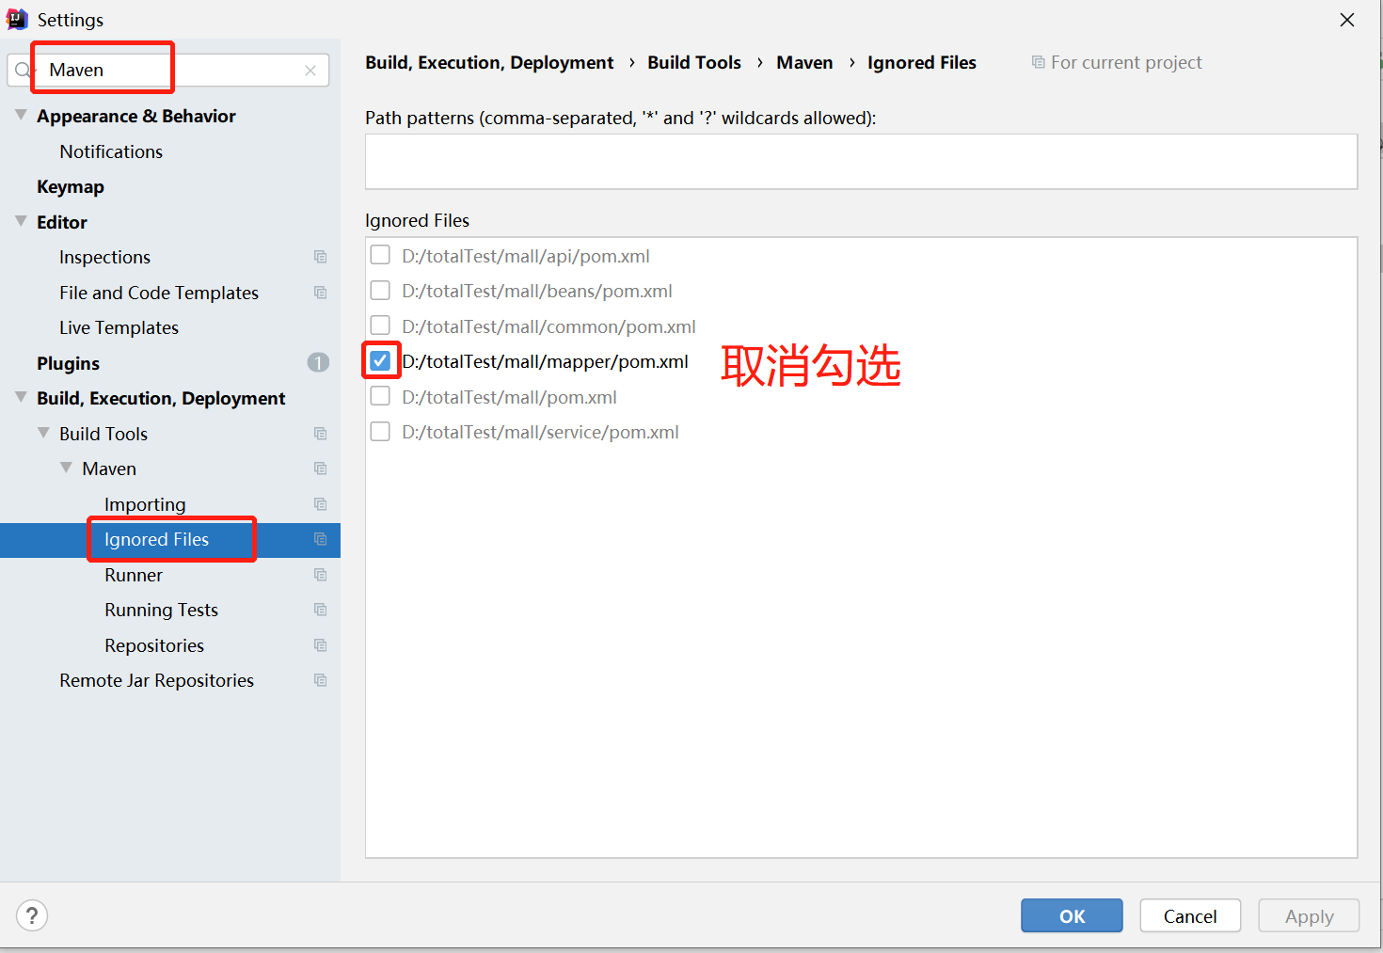Check the service/pom.xml ignored file
The height and width of the screenshot is (953, 1383).
pyautogui.click(x=380, y=431)
